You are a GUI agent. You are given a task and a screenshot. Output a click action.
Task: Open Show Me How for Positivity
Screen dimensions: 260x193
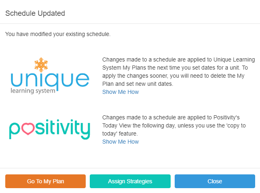pos(120,142)
